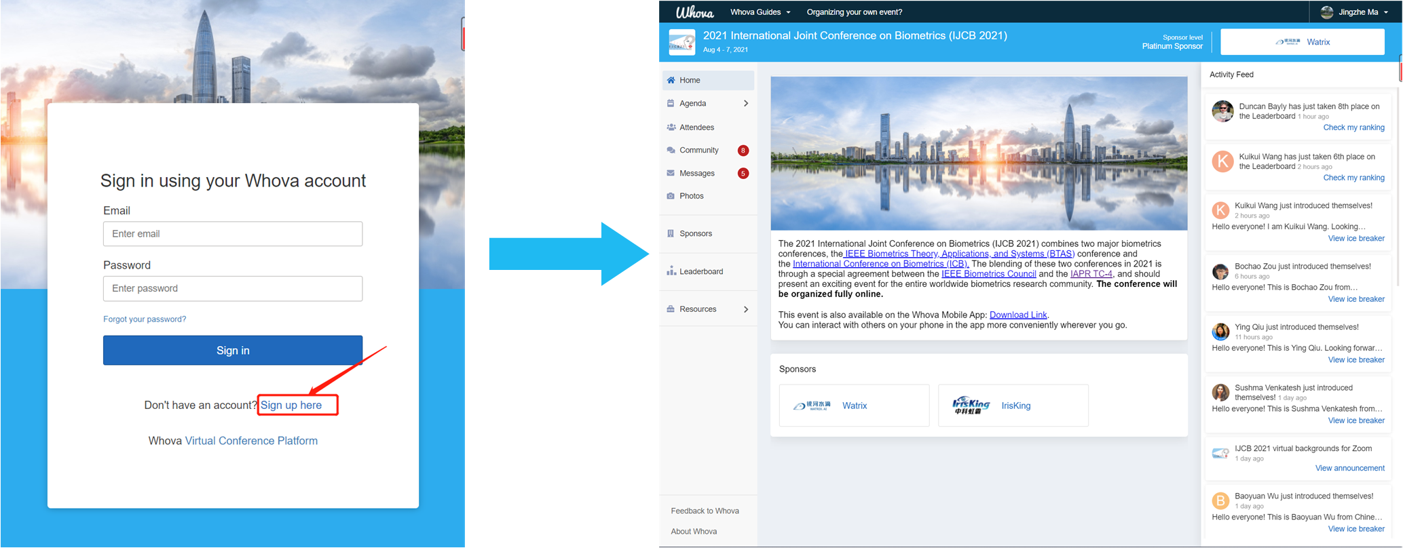Click Jingzhe Ma profile avatar
The width and height of the screenshot is (1403, 548).
pos(1326,12)
